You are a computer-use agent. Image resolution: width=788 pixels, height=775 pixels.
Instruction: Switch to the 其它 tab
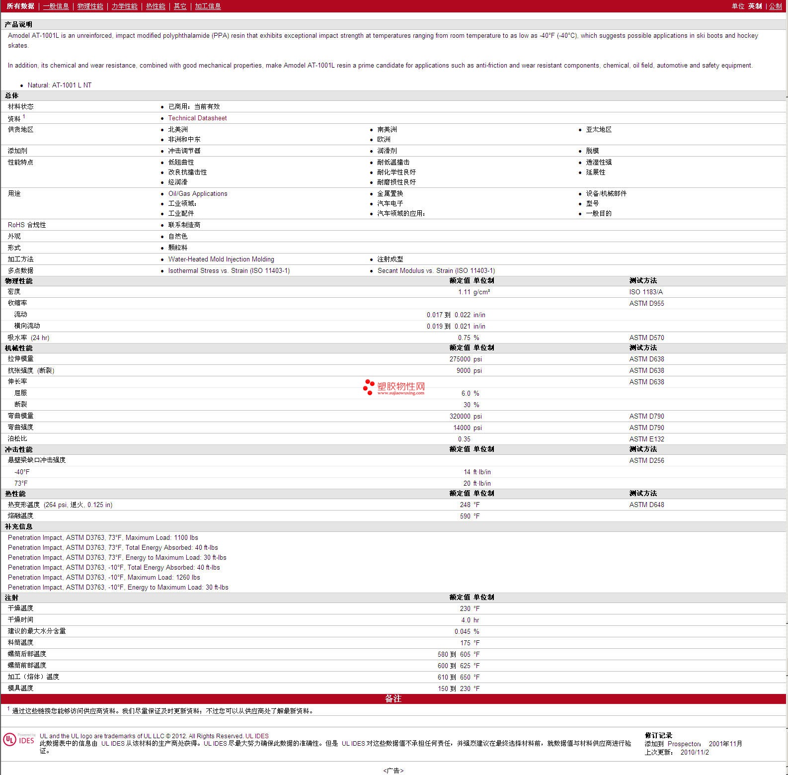pos(180,6)
